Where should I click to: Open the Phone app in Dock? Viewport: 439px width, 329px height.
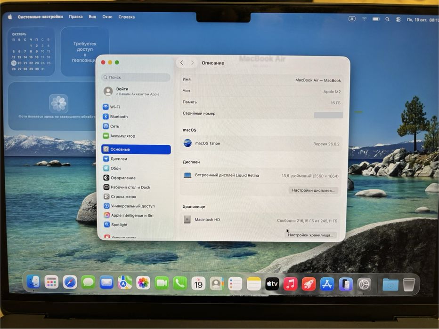tap(180, 284)
